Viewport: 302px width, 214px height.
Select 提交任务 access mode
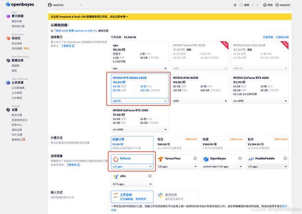[x=177, y=197]
